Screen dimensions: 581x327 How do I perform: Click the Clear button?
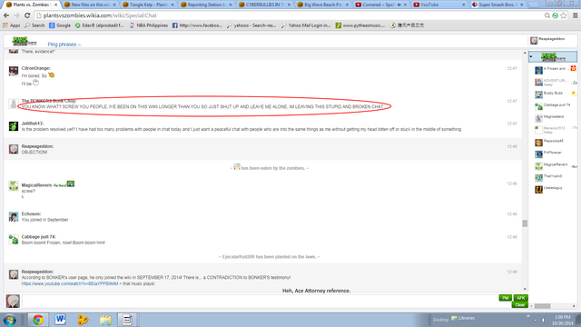click(520, 305)
